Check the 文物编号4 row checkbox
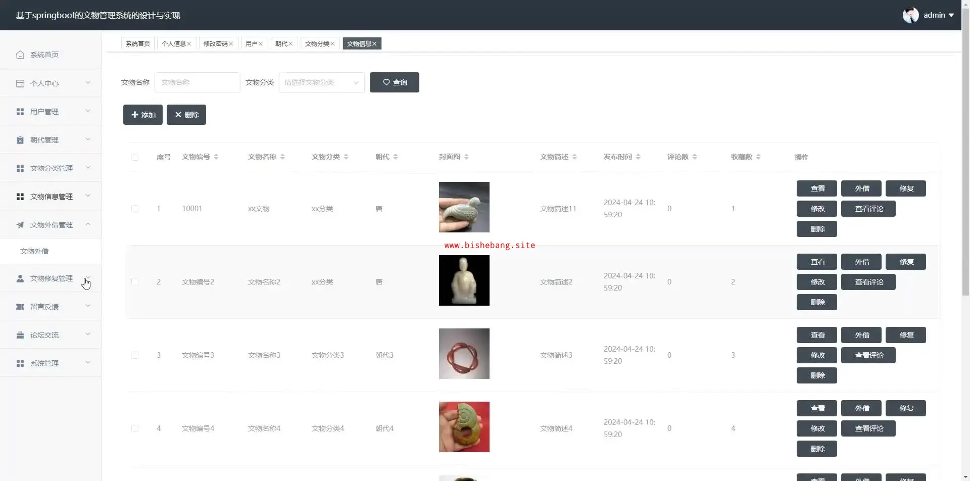Image resolution: width=970 pixels, height=481 pixels. tap(135, 428)
